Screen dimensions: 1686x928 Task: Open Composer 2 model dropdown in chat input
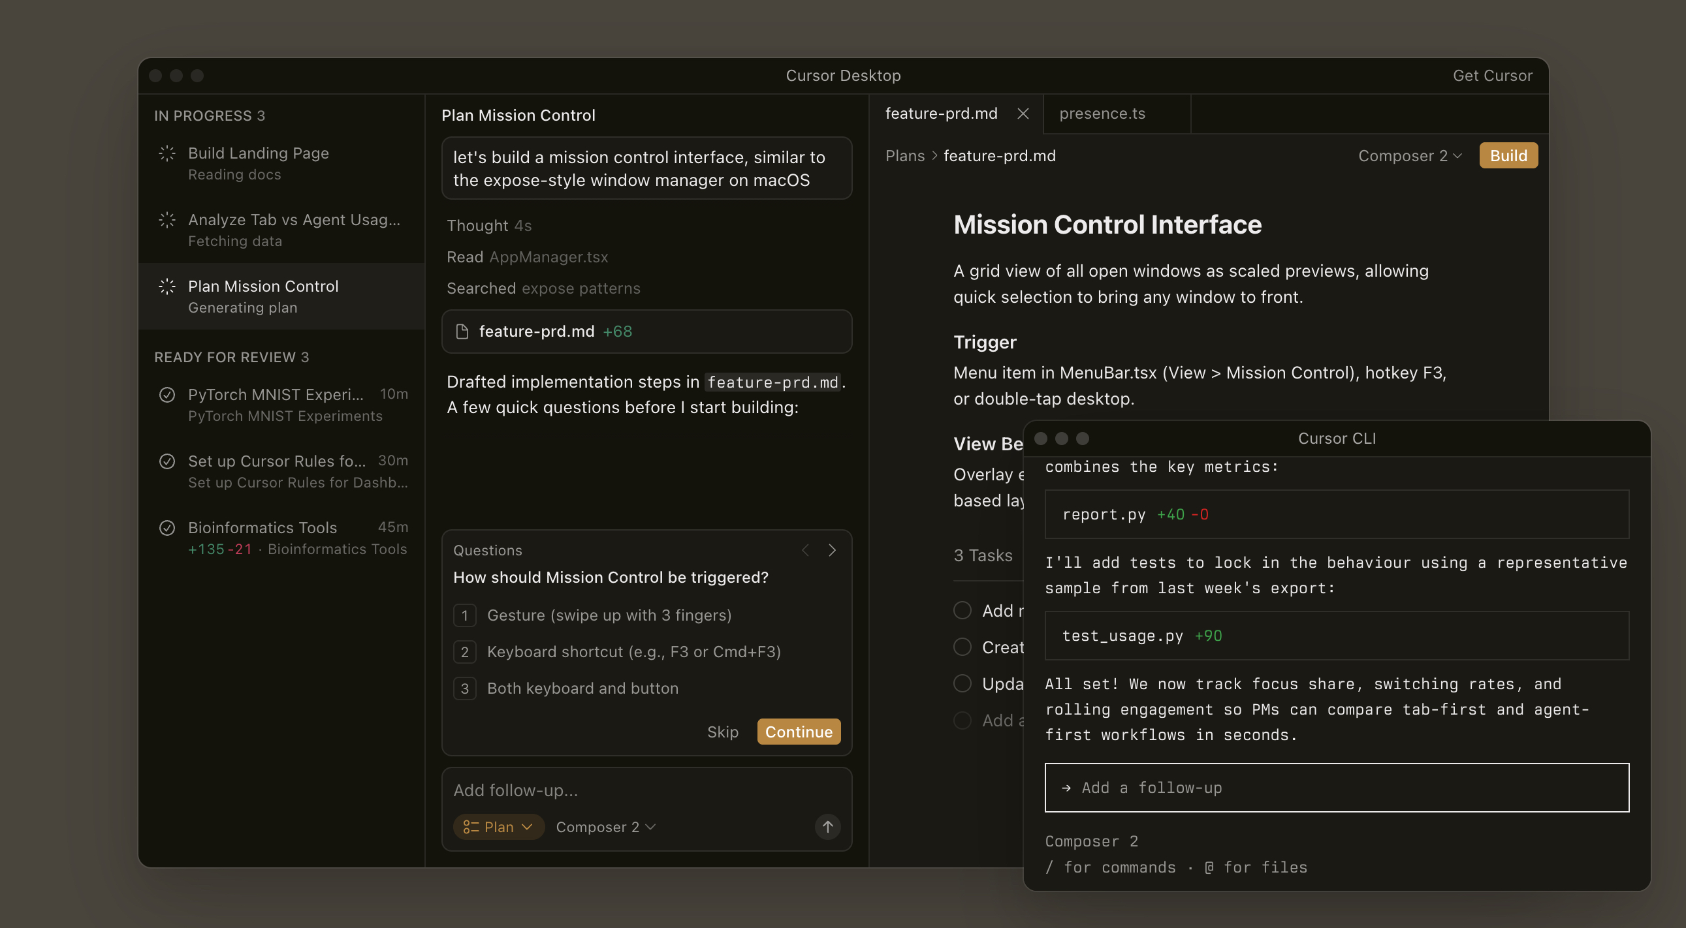pos(605,827)
